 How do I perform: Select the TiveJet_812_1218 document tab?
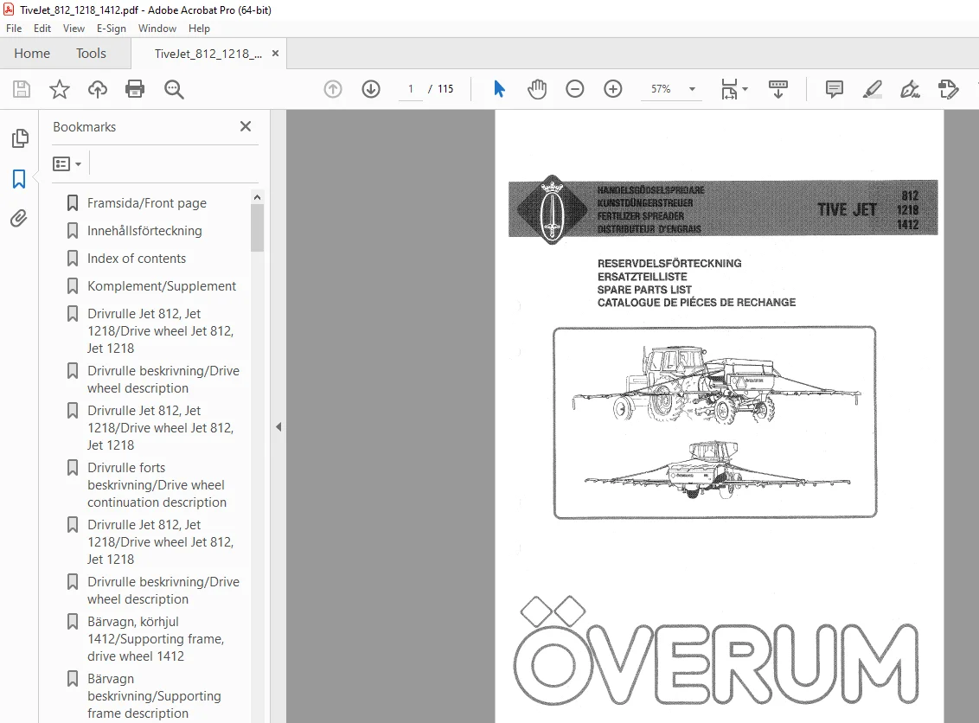coord(208,54)
